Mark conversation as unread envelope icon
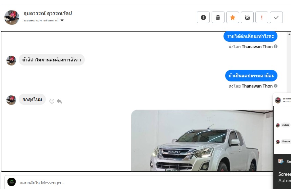291x189 pixels. [247, 17]
